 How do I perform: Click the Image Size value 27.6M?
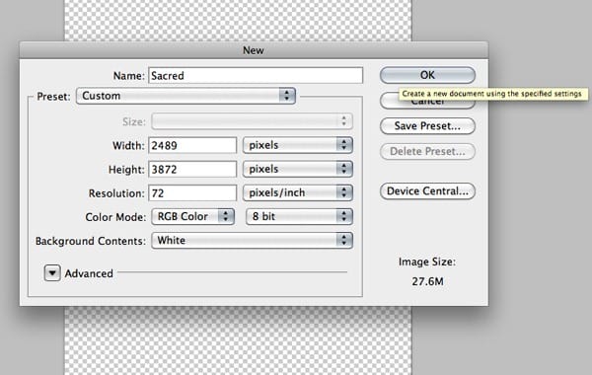coord(427,281)
